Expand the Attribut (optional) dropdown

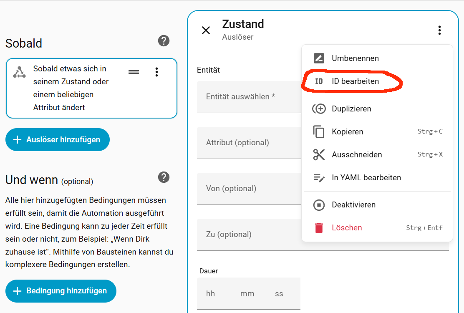tap(249, 143)
